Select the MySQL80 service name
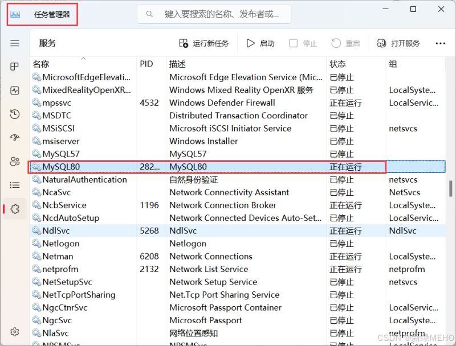This screenshot has height=346, width=456. tap(61, 167)
